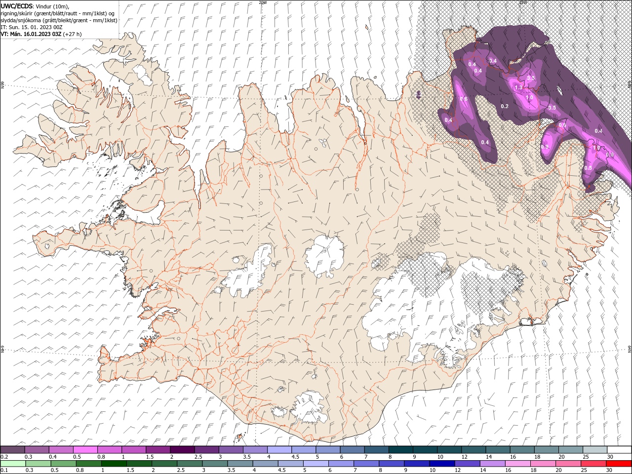The height and width of the screenshot is (474, 632).
Task: Click the "1.3" precipitation value on map
Action: (518, 87)
